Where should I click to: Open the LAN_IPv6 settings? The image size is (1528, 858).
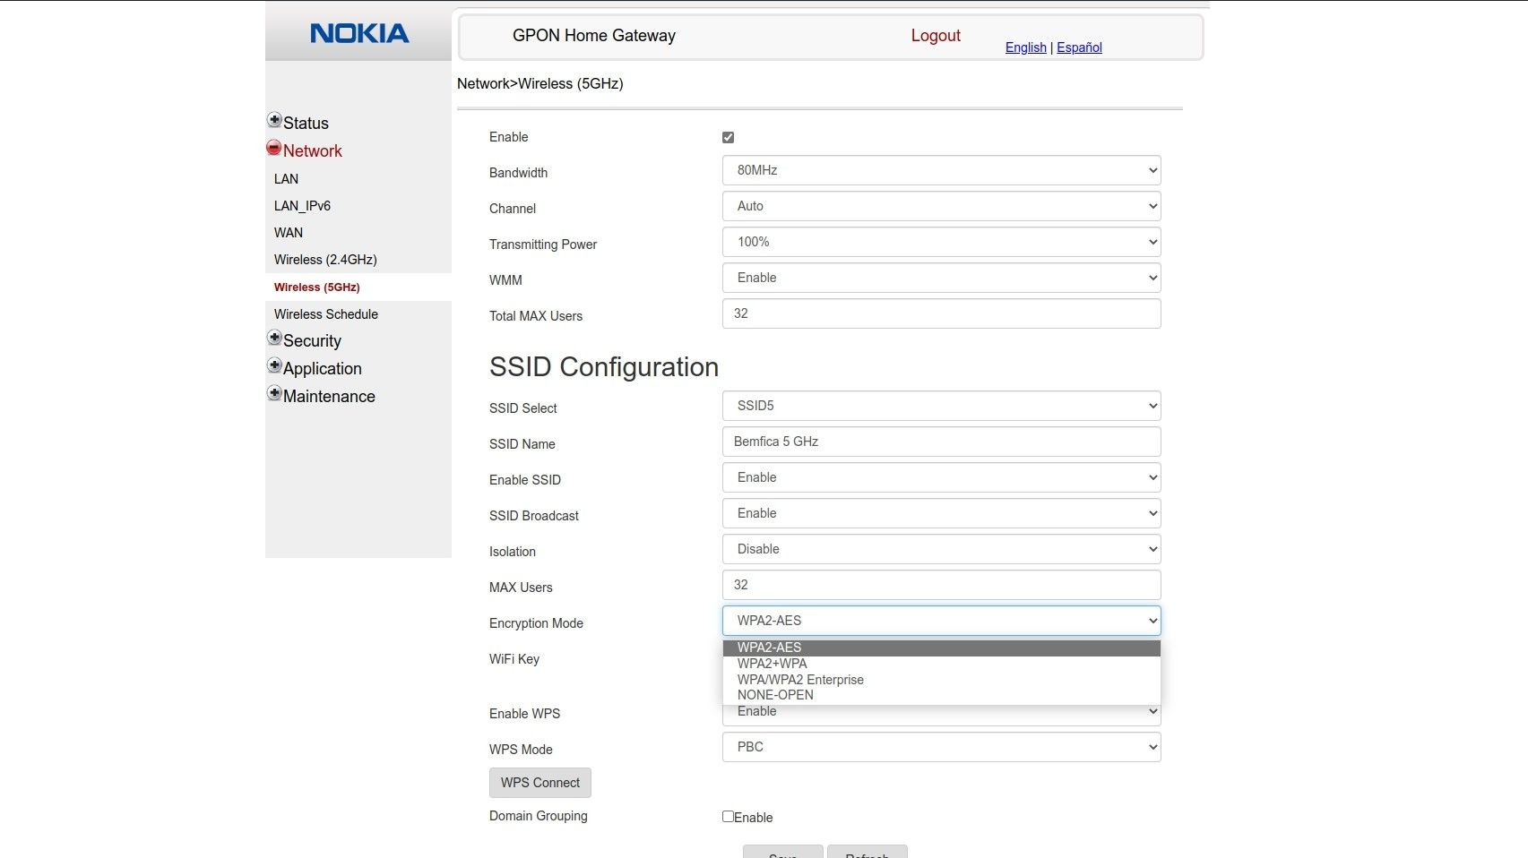coord(302,205)
